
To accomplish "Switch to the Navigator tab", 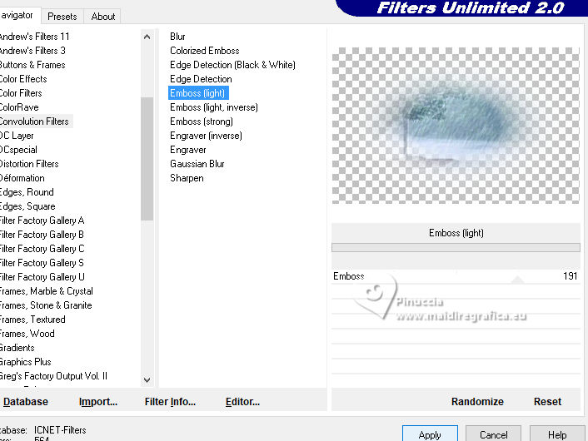I will 19,16.
